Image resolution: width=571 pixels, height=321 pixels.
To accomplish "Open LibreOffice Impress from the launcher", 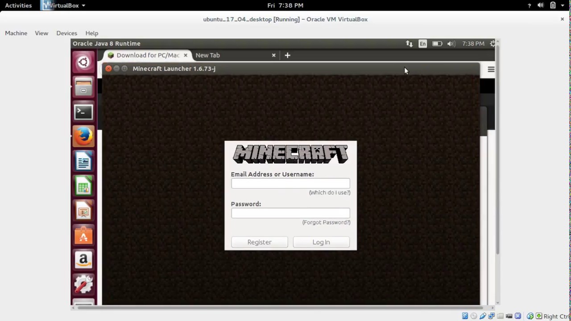I will pyautogui.click(x=83, y=211).
